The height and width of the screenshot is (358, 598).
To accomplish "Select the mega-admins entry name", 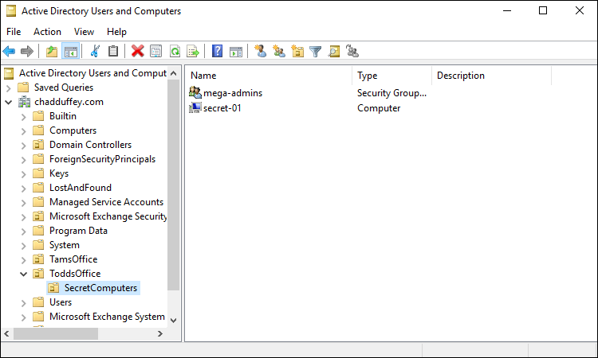I will [233, 93].
